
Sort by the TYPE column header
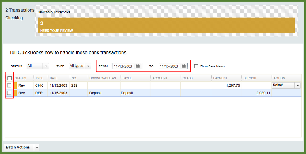click(x=40, y=78)
